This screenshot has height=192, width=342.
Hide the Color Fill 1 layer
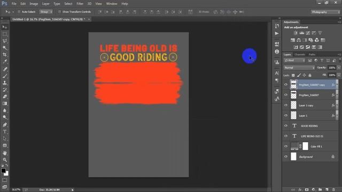pos(286,146)
